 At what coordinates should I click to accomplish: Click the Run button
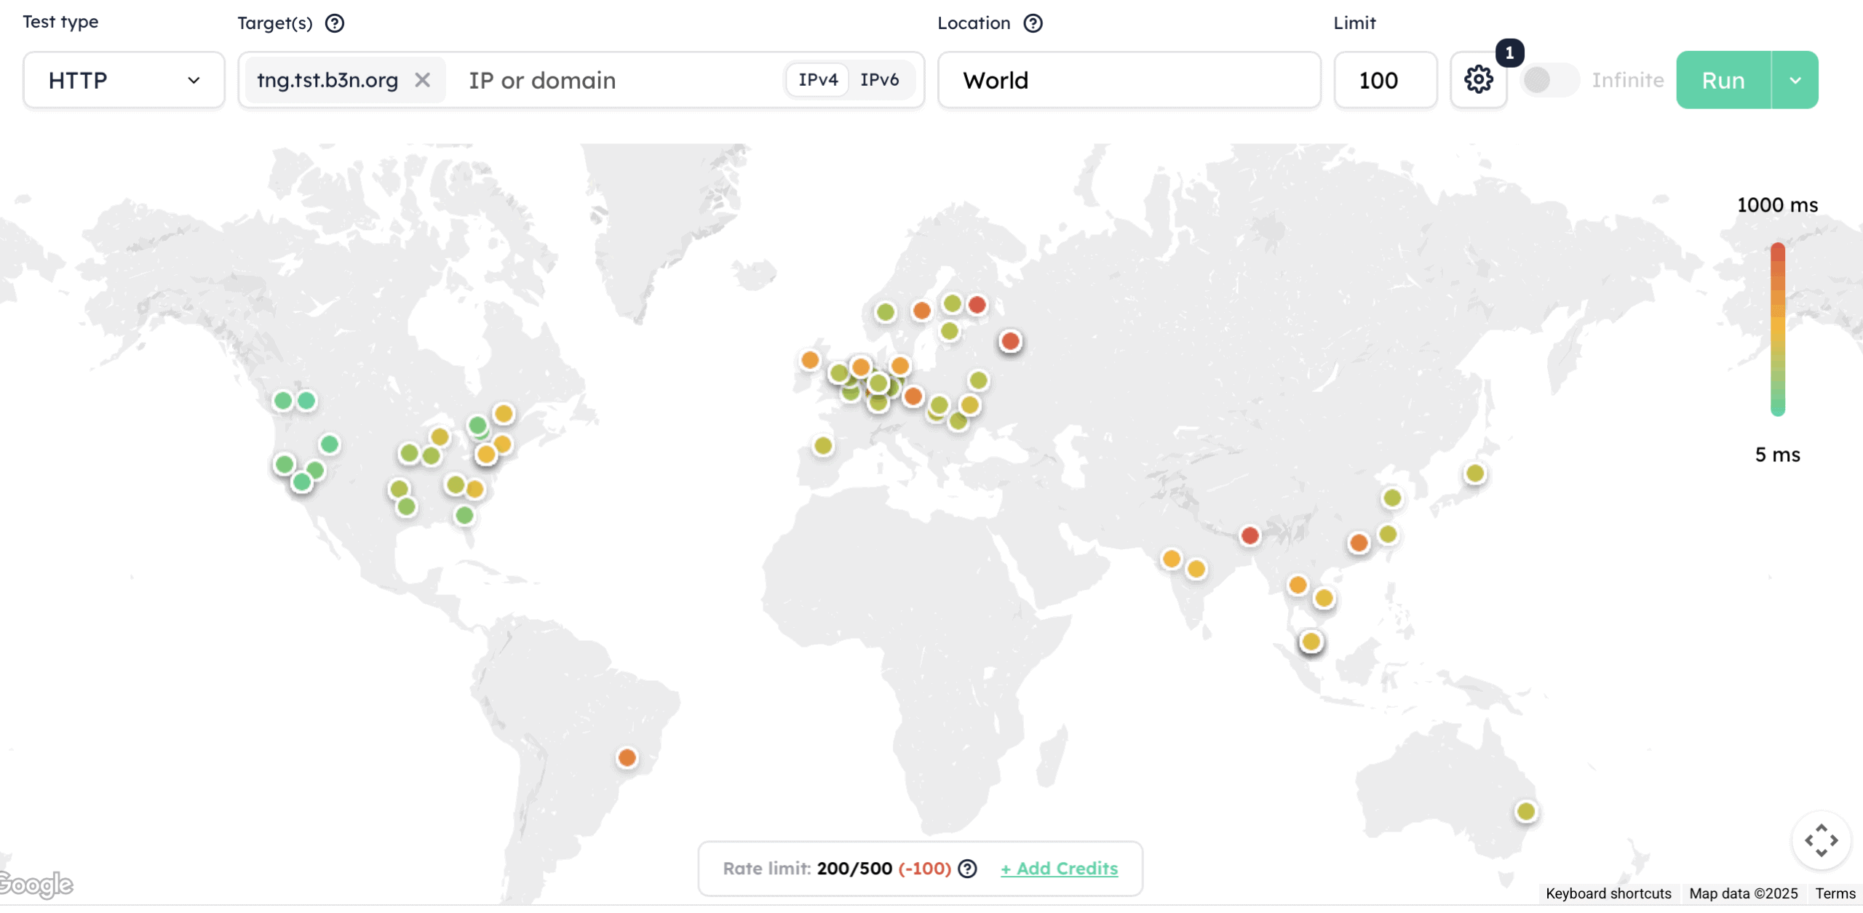tap(1723, 79)
